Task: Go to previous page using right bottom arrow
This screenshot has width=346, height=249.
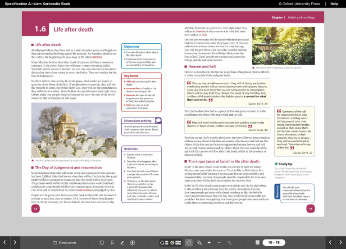Action: 330,242
